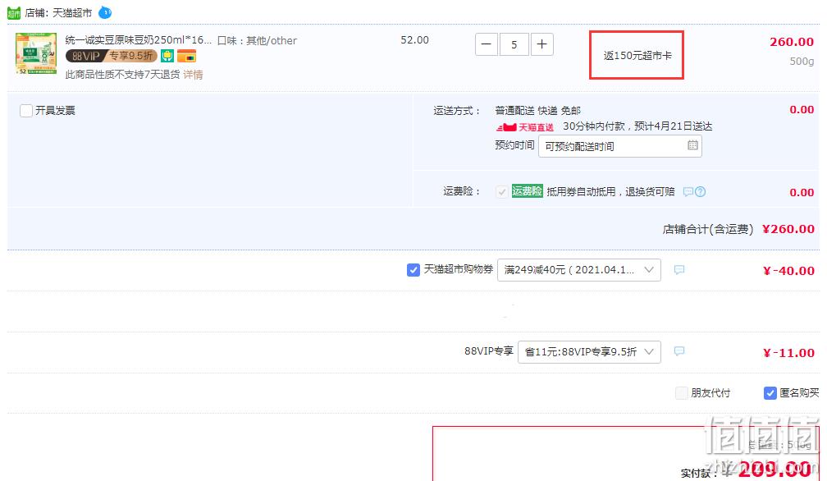Open the question mark help for 运费险
The image size is (827, 481).
click(x=701, y=191)
